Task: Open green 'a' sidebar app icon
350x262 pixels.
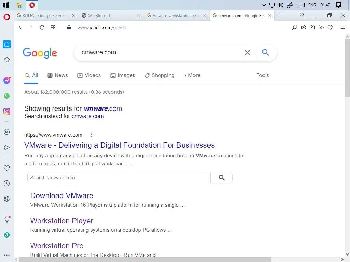Action: [7, 235]
